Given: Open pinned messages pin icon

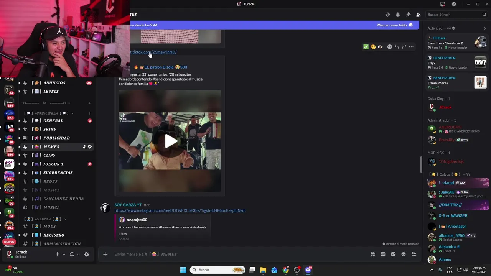Looking at the screenshot, I should [x=408, y=15].
